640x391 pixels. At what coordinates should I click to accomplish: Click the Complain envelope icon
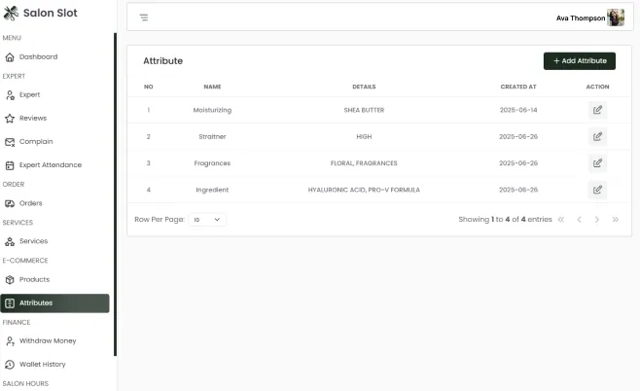(x=10, y=142)
